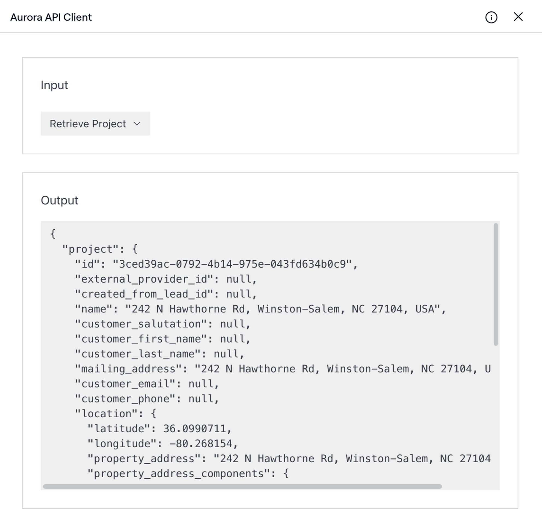Open the Retrieve Project dropdown
This screenshot has height=532, width=542.
pos(95,124)
